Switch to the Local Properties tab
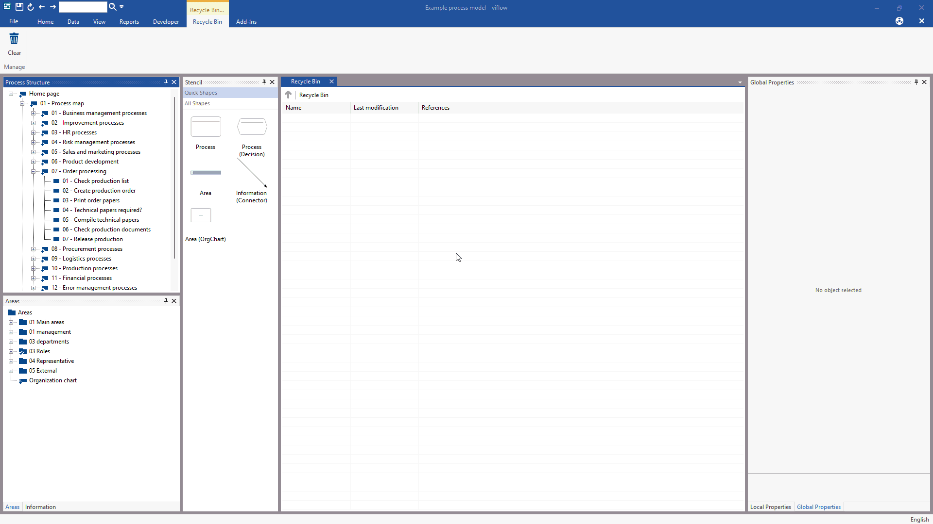933x524 pixels. point(770,507)
